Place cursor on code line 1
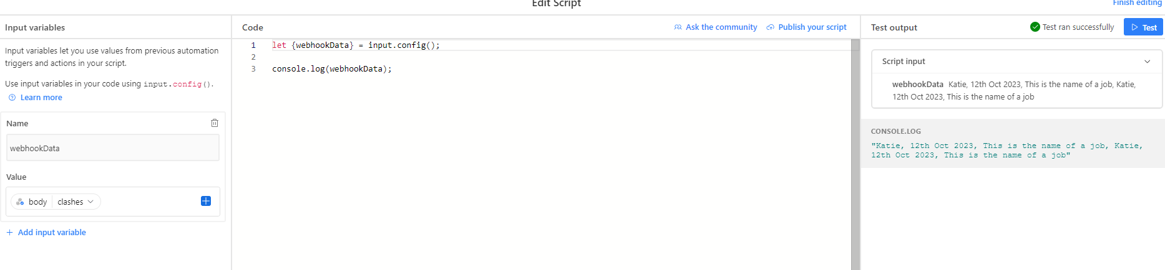 (356, 45)
